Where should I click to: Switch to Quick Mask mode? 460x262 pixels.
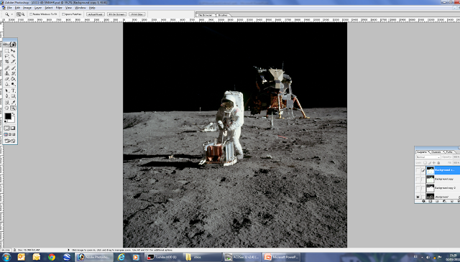coord(13,128)
